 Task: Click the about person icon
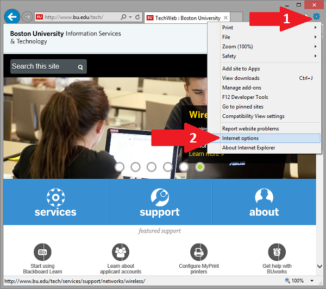pos(264,197)
